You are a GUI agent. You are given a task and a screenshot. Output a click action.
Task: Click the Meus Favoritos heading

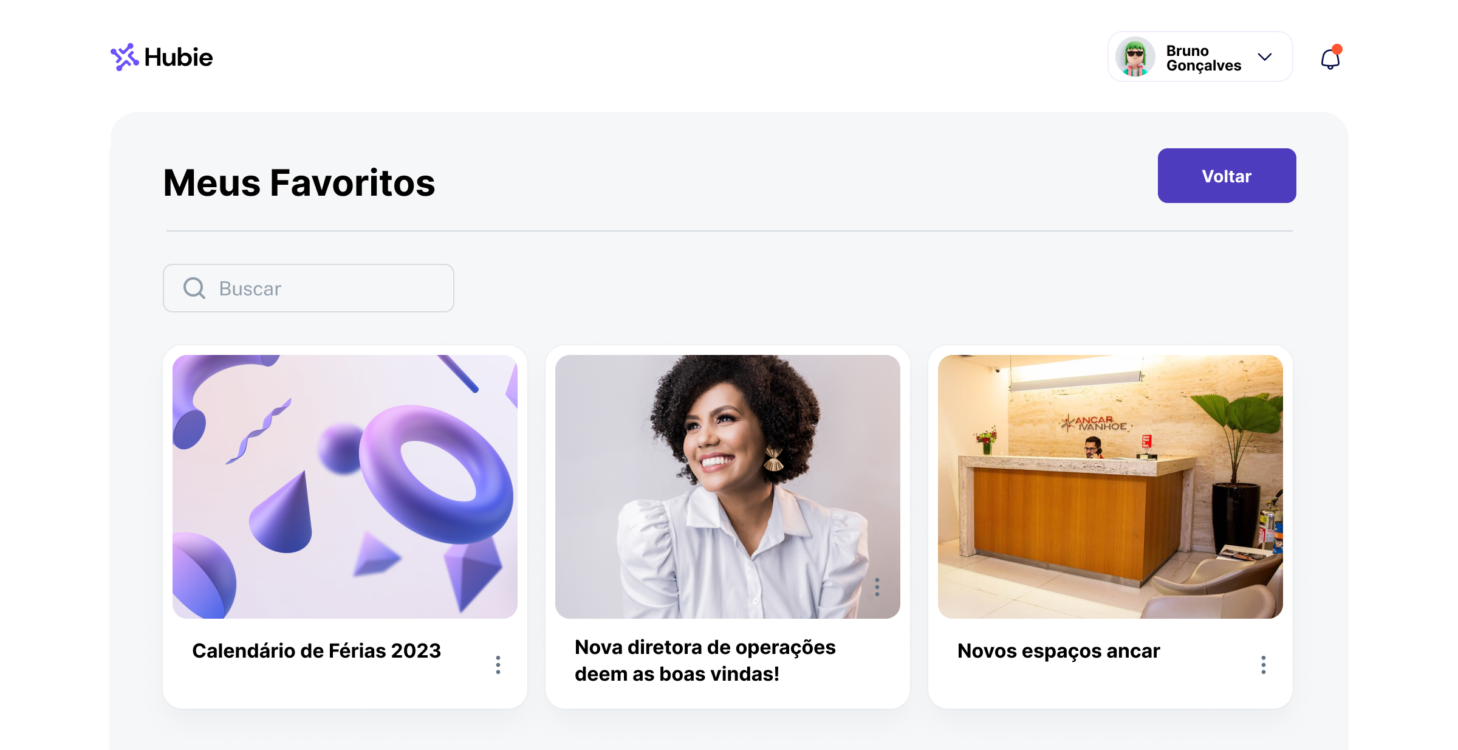299,183
